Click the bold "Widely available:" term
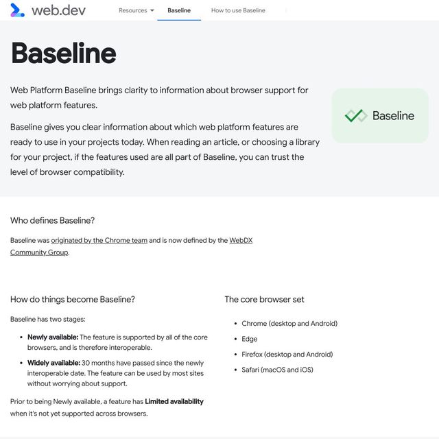The height and width of the screenshot is (439, 439). (54, 363)
